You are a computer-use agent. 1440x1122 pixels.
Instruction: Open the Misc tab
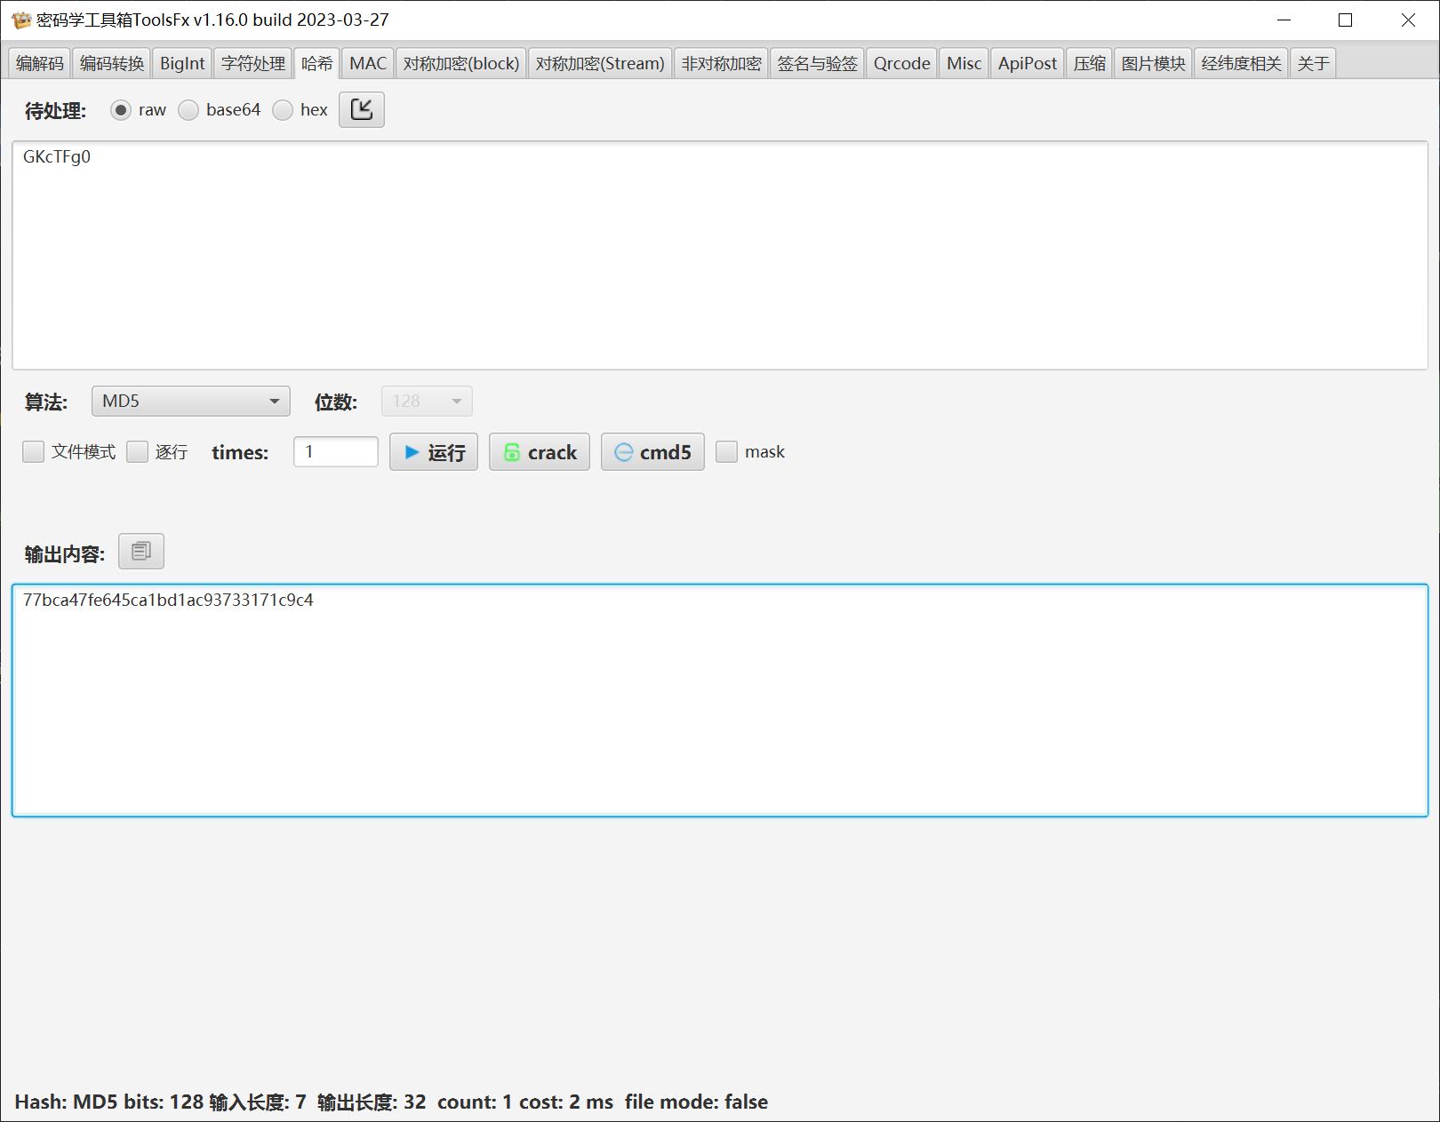(964, 63)
